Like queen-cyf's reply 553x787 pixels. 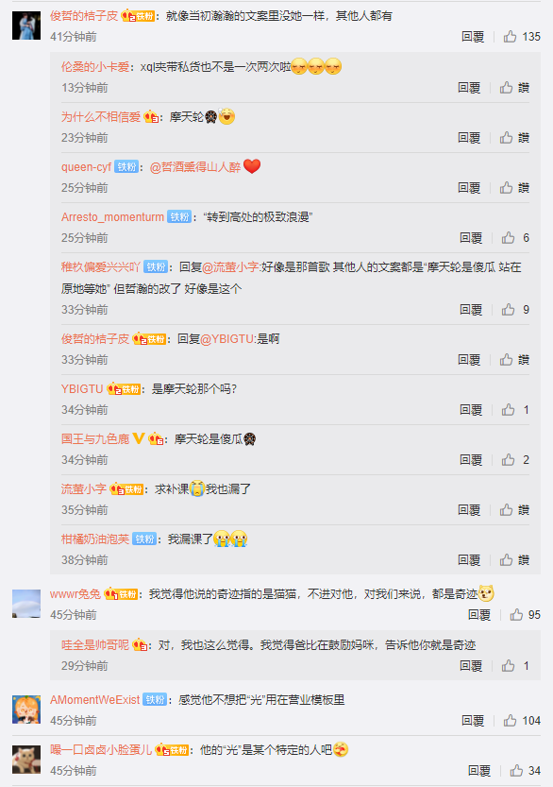tap(507, 188)
